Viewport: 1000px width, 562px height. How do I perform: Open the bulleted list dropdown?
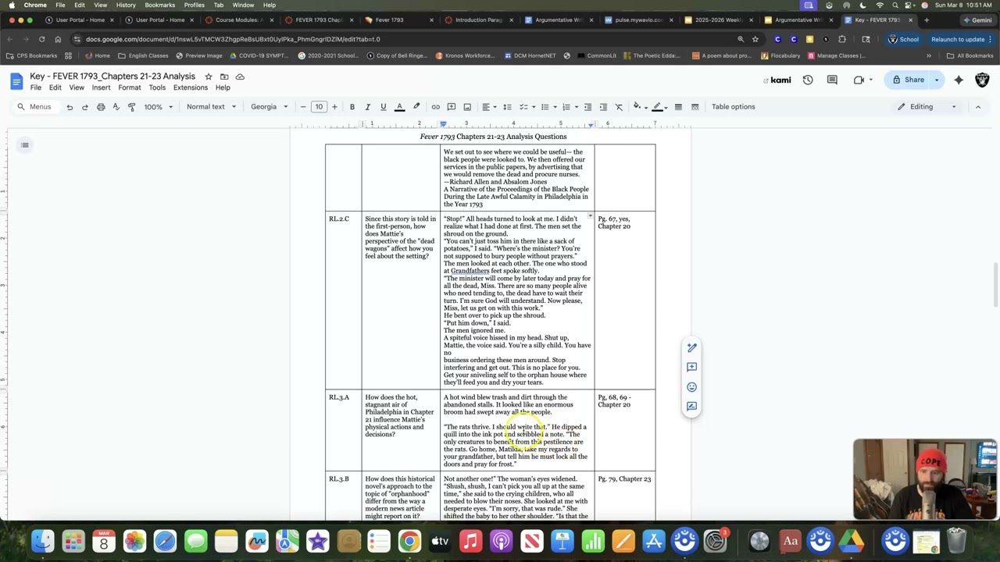548,107
